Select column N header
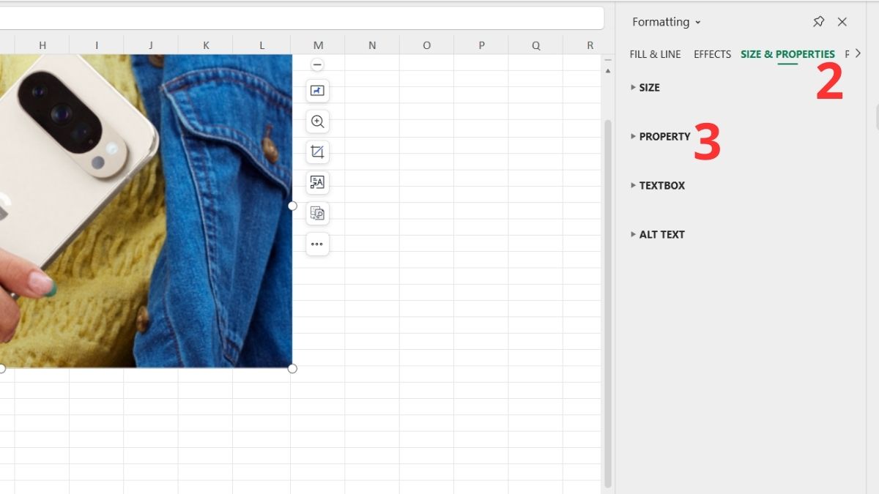Viewport: 879px width, 494px height. tap(371, 45)
